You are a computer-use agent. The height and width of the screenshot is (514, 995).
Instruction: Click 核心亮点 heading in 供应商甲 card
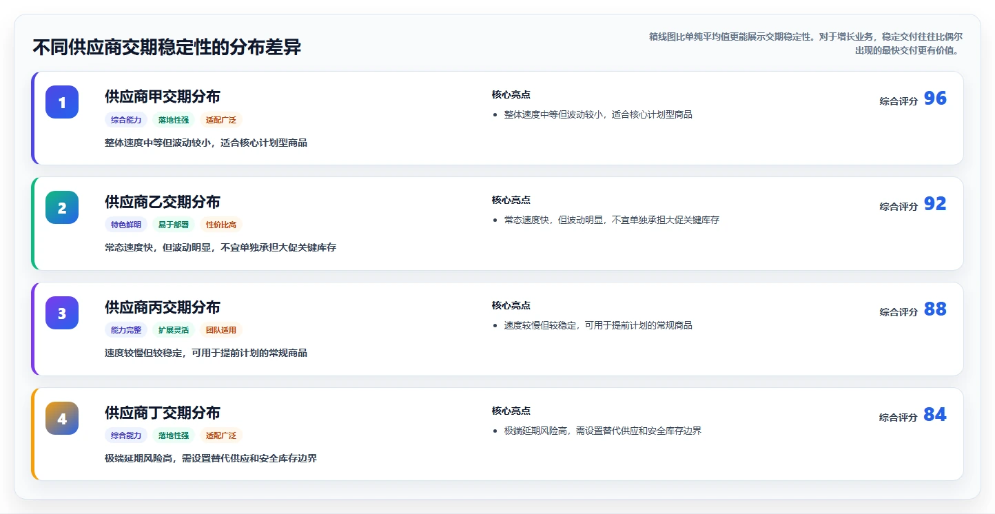[511, 95]
